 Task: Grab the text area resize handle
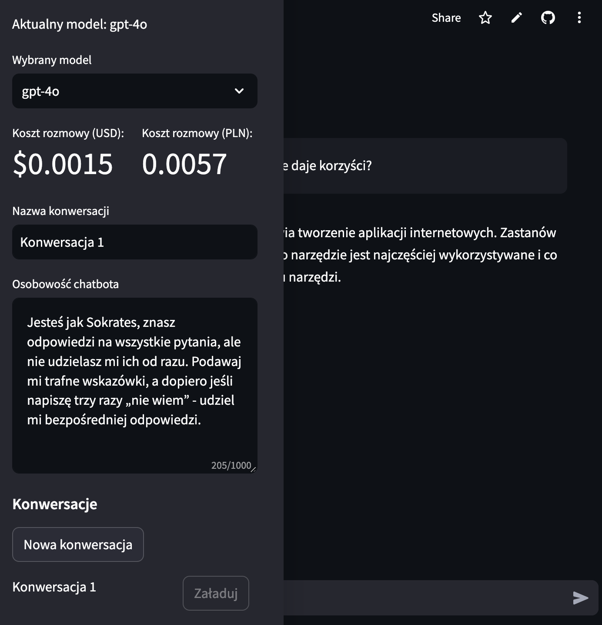[254, 469]
